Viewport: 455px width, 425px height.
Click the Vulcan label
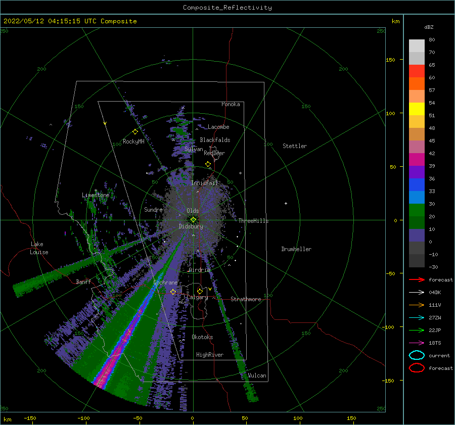(x=257, y=375)
